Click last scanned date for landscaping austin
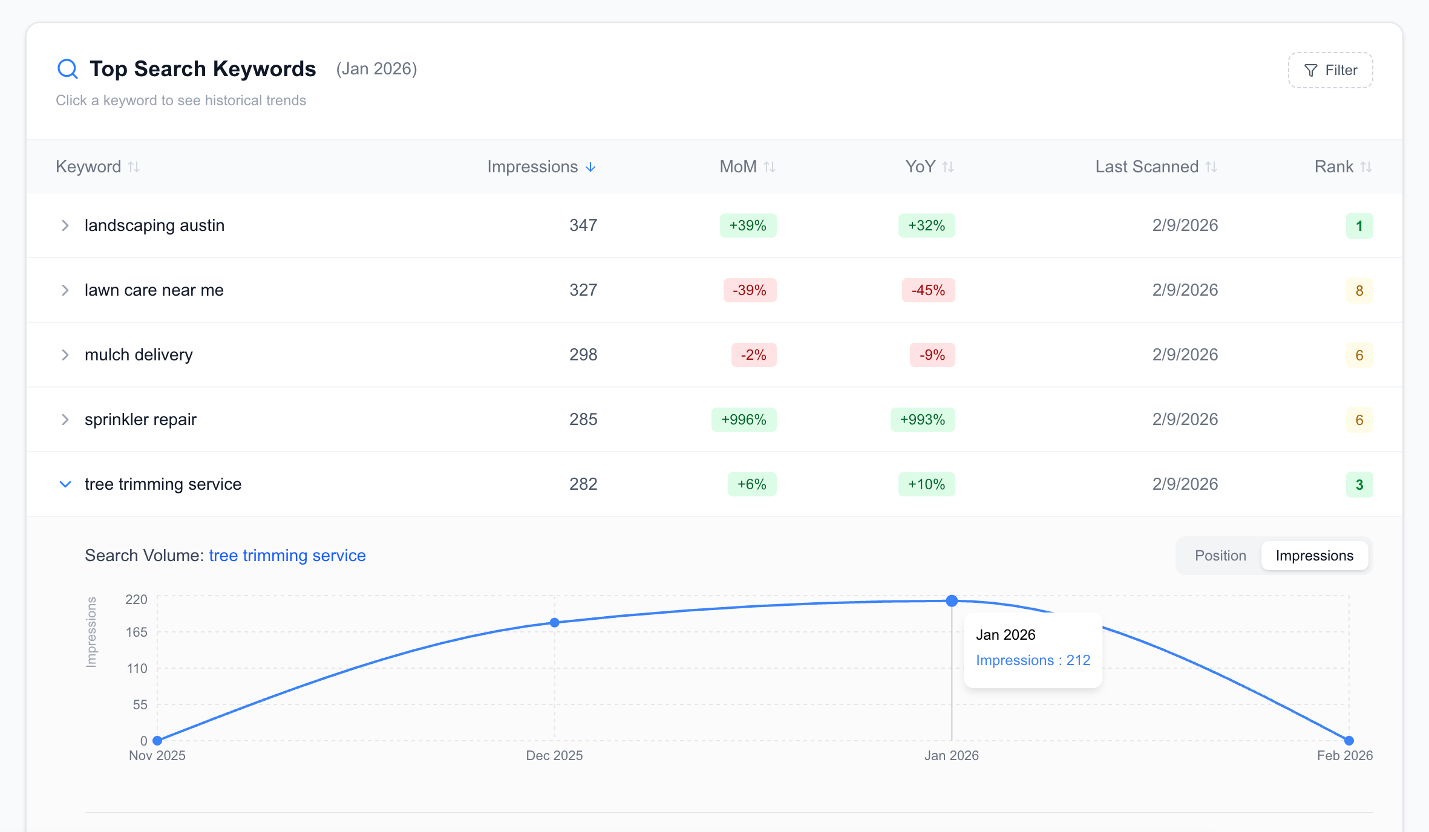This screenshot has width=1429, height=832. click(x=1185, y=226)
